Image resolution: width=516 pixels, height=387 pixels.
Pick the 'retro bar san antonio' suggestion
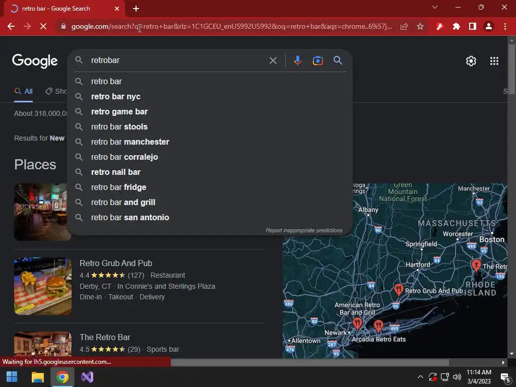click(210, 218)
